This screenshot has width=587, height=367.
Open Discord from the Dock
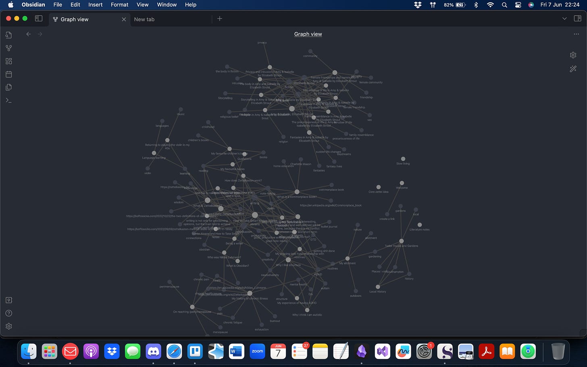click(153, 351)
